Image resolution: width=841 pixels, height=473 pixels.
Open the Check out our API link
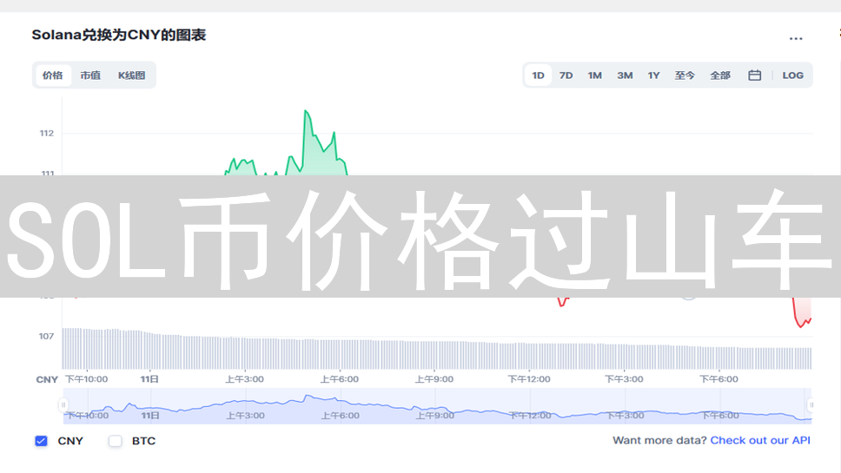click(760, 440)
